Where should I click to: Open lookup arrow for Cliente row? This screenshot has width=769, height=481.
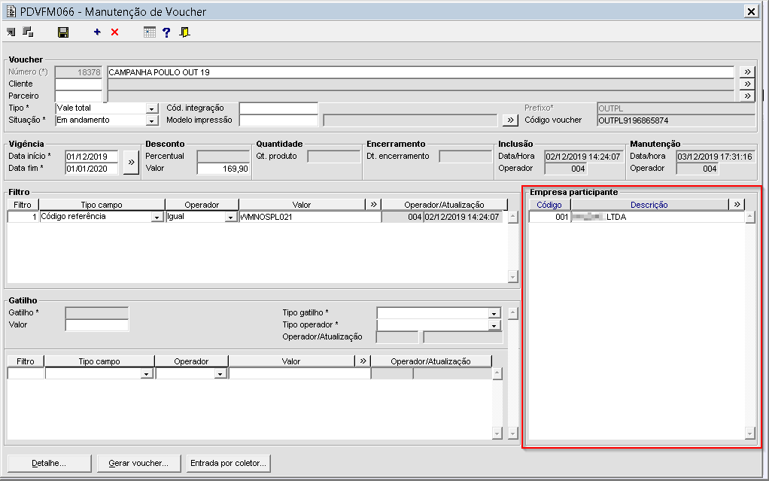point(747,84)
